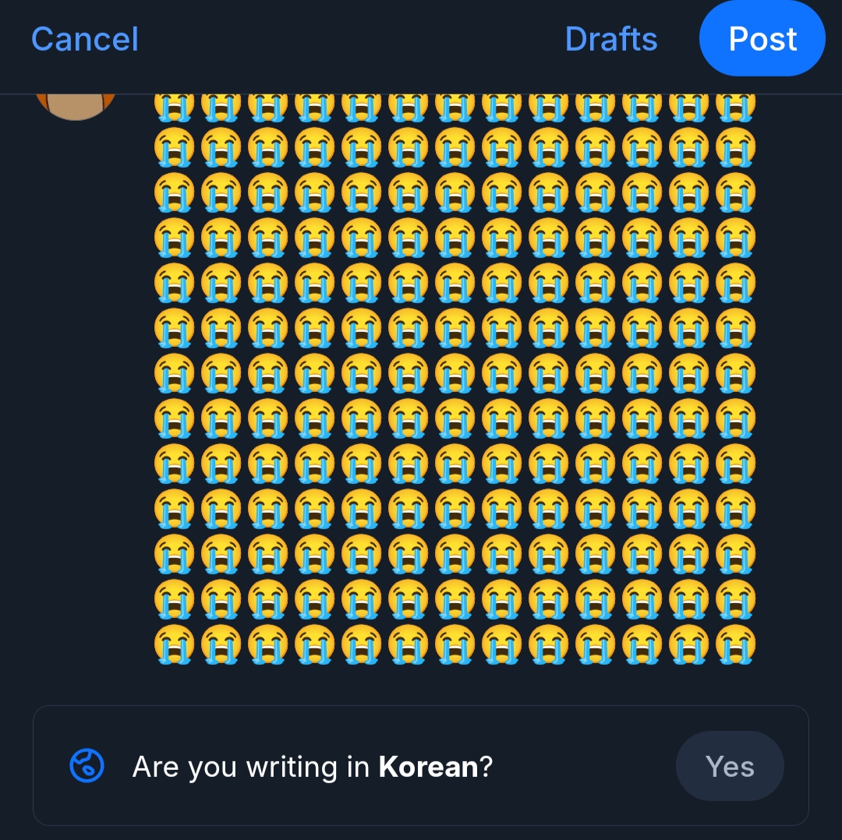Viewport: 842px width, 840px height.
Task: Click the second-to-last emoji in the bottom row
Action: click(x=688, y=644)
